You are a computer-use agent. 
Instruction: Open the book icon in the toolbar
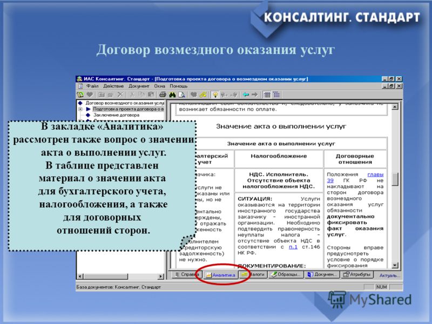(80, 95)
